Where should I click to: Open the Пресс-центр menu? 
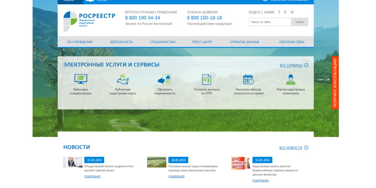(202, 42)
